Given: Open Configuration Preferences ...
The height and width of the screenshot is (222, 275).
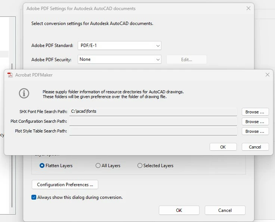Looking at the screenshot, I should (x=65, y=185).
